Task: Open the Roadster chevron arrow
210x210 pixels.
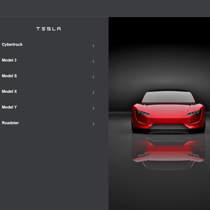Action: click(x=93, y=124)
